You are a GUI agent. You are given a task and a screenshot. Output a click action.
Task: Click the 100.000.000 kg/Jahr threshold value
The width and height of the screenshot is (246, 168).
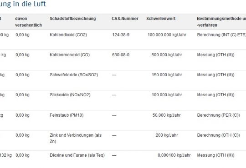167,35
